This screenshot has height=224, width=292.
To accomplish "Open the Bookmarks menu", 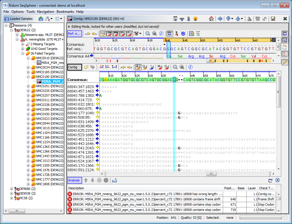I will pos(65,12).
